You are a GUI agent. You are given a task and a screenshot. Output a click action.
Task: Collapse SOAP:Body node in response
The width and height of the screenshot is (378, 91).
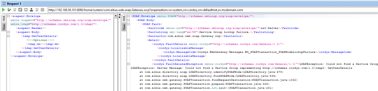click(x=129, y=20)
